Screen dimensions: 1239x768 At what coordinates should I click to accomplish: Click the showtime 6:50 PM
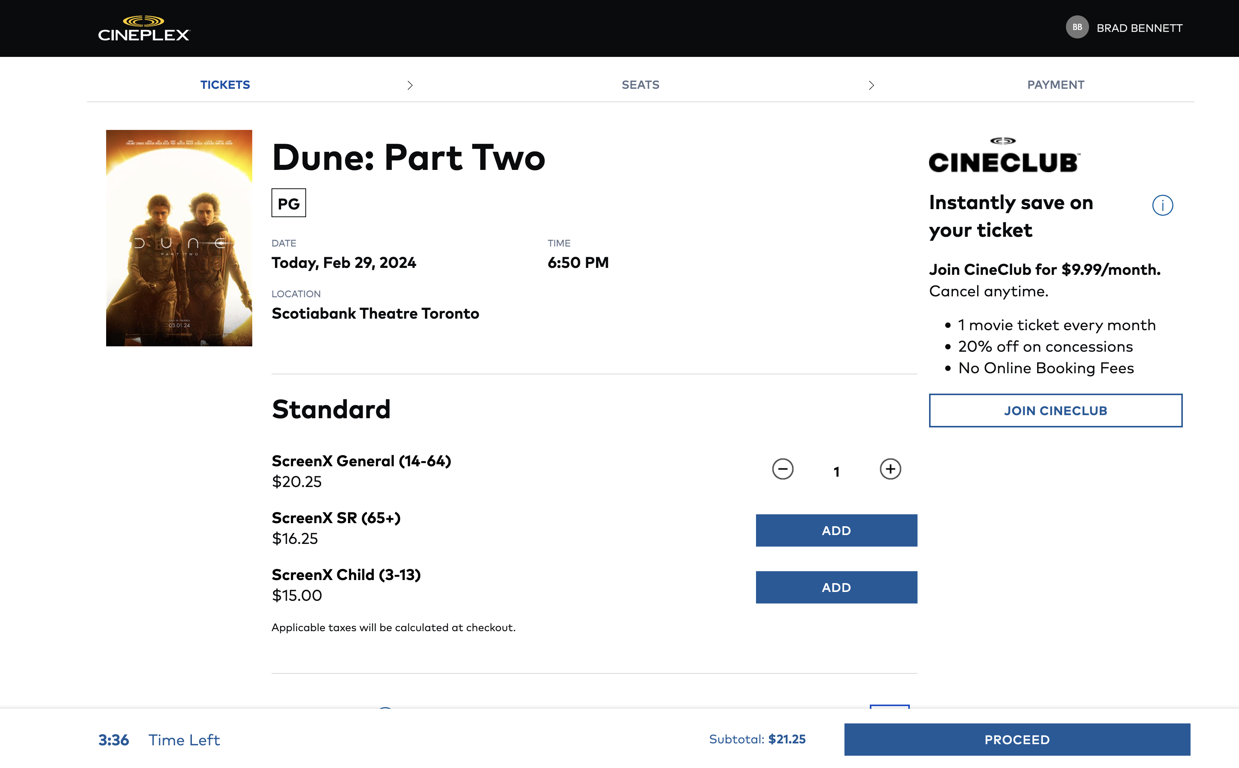(578, 263)
